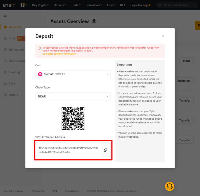Open the Coin dropdown showing SWEAT

[73, 74]
